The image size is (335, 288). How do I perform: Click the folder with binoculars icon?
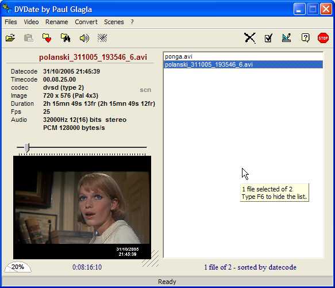(66, 38)
